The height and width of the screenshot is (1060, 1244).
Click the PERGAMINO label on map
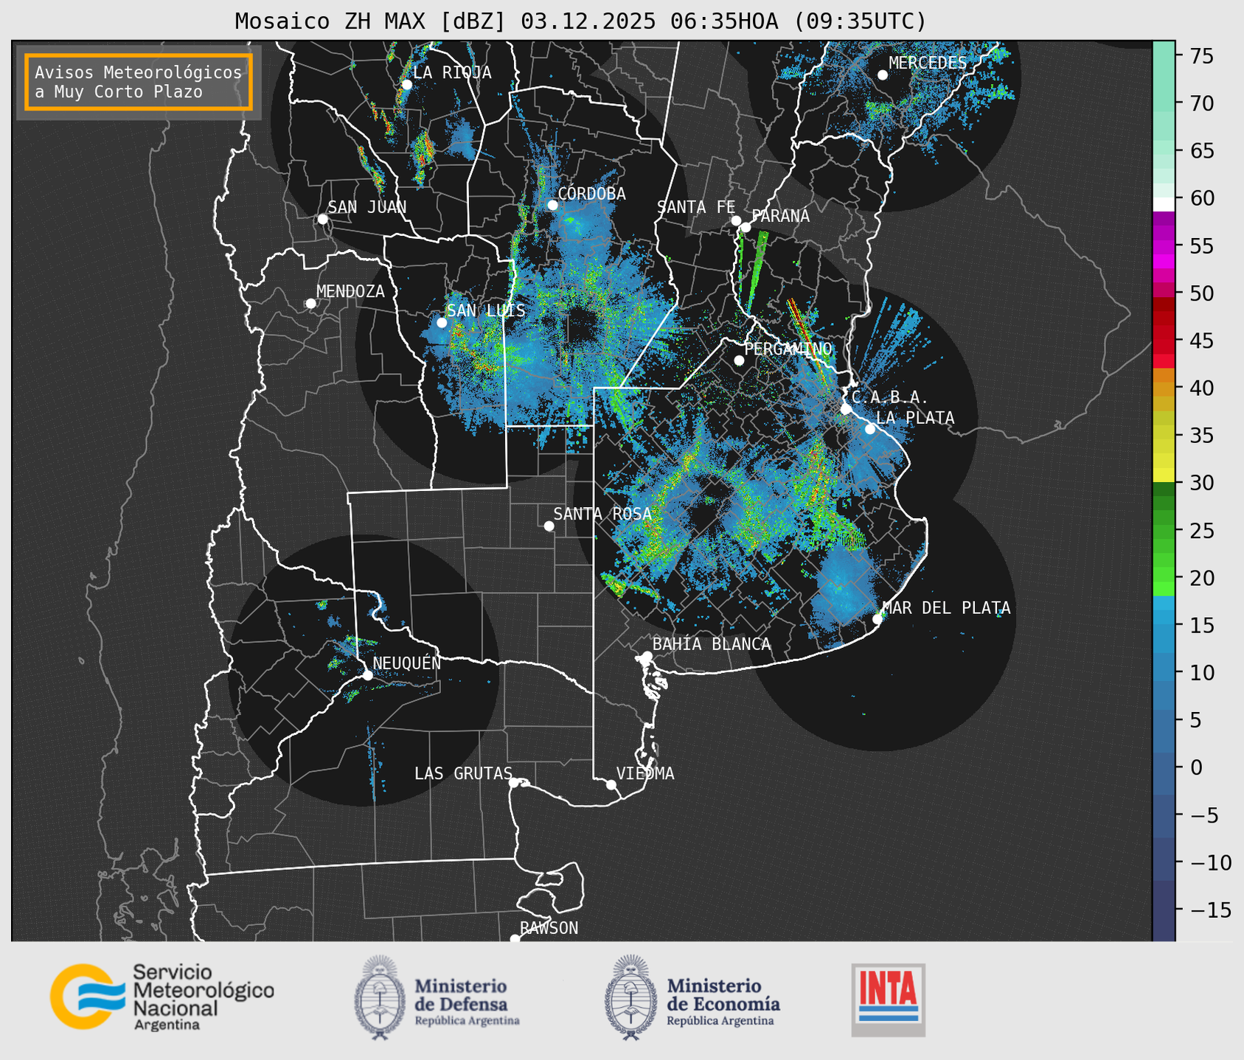pos(788,349)
